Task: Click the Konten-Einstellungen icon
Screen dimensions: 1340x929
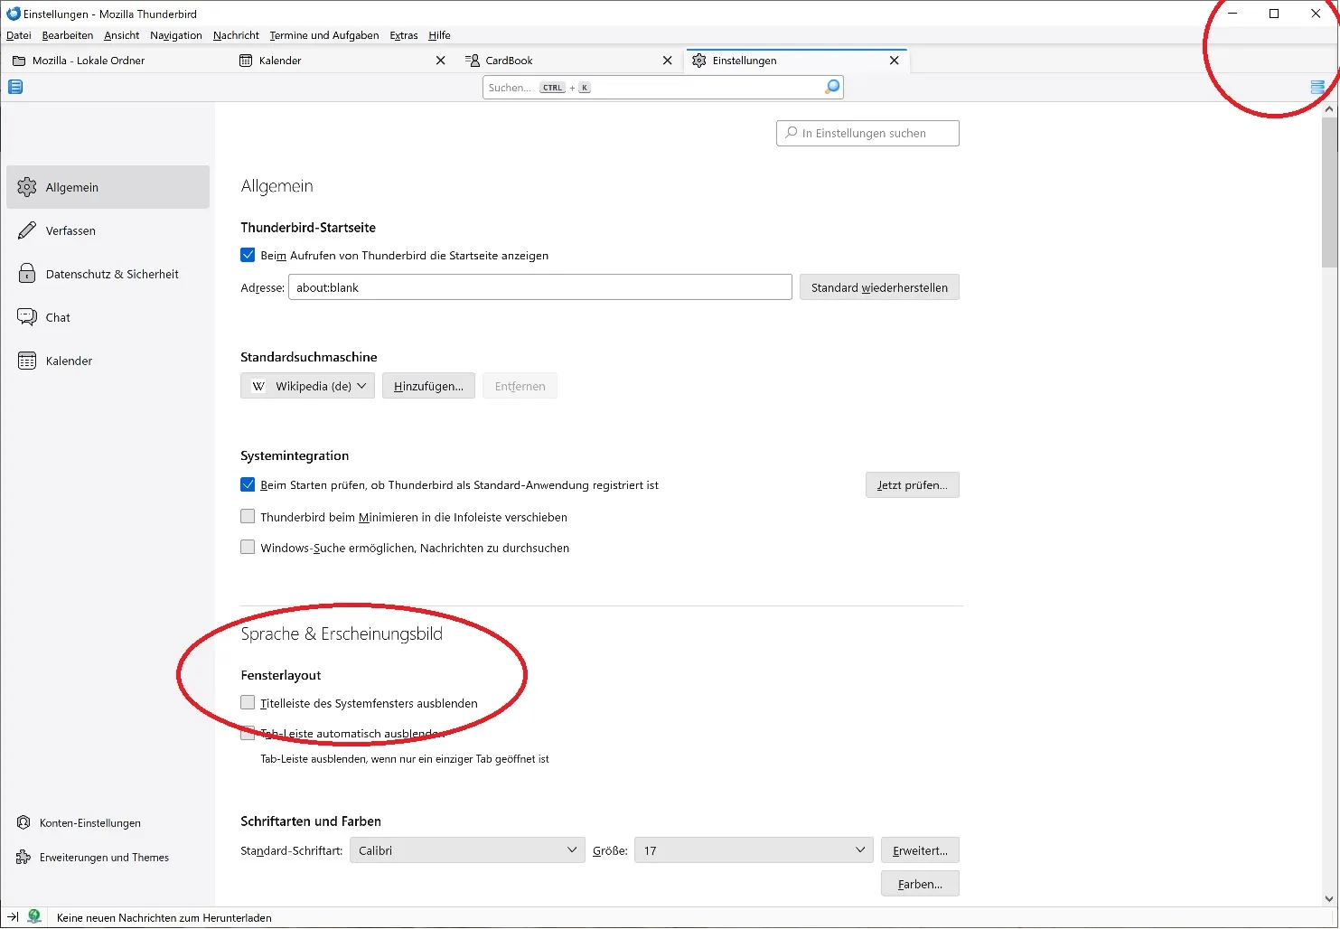Action: click(23, 822)
